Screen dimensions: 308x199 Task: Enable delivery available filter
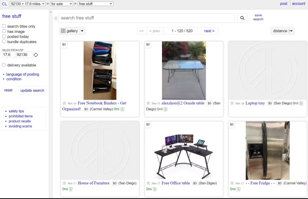4,65
